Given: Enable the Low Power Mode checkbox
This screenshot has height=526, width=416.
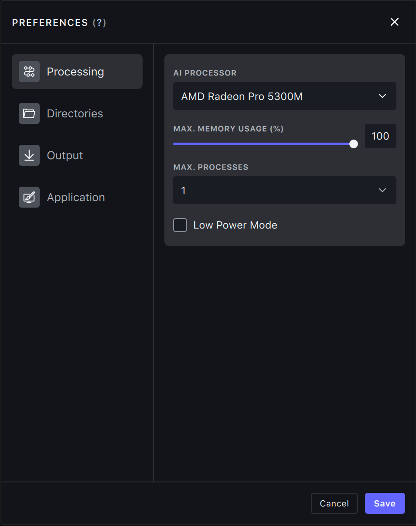Looking at the screenshot, I should 180,225.
